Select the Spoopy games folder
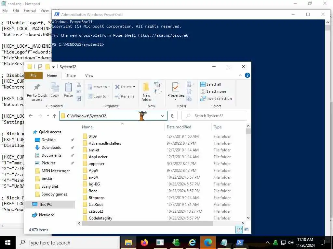 coord(54,194)
